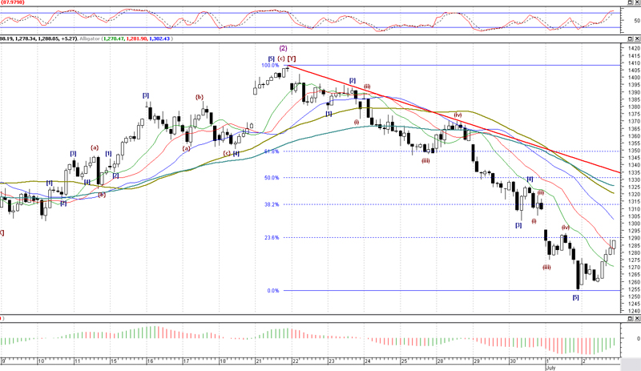Click the (b) wave label

pos(199,97)
